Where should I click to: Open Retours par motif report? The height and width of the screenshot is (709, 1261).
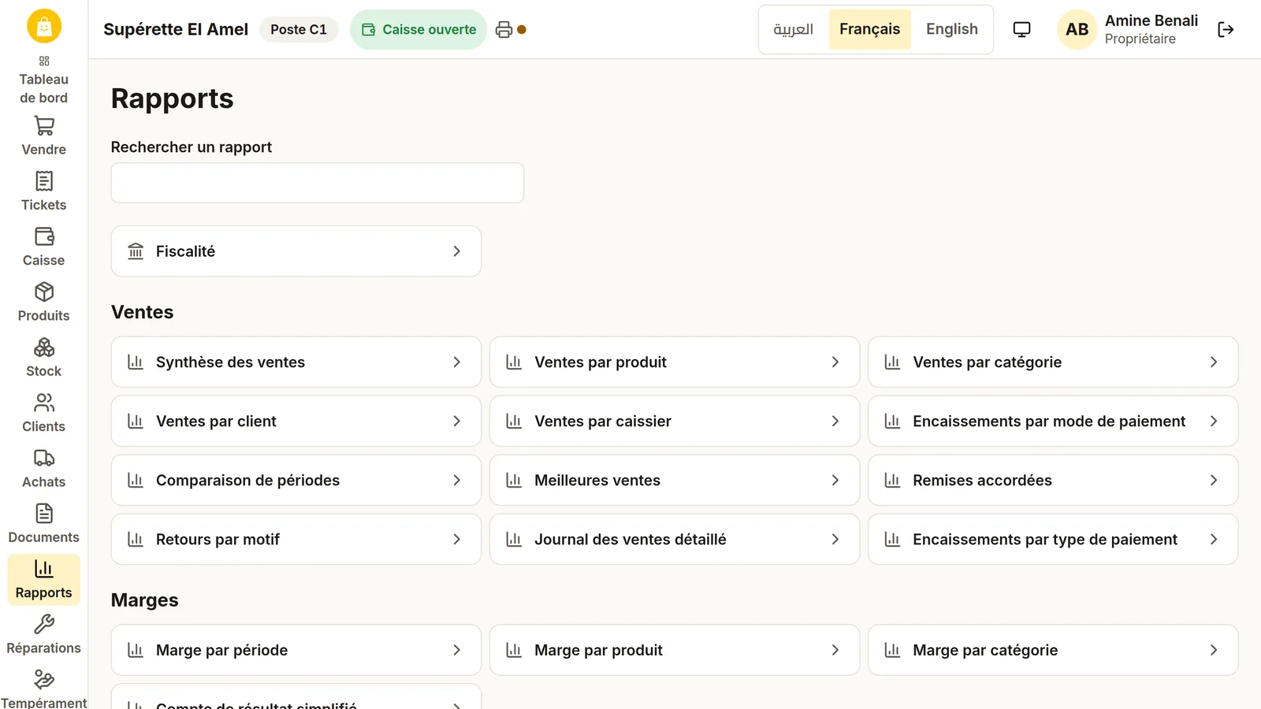(296, 540)
